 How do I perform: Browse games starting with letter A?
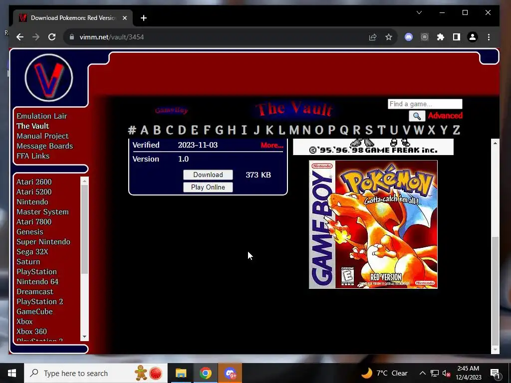144,130
